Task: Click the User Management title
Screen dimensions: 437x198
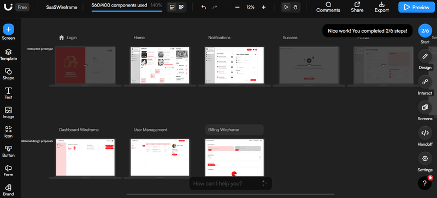Action: [x=150, y=129]
